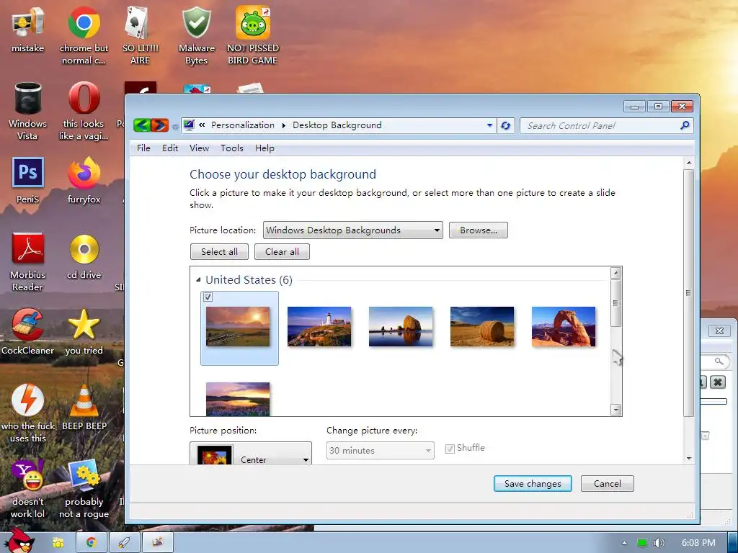
Task: Go to Personalization in the breadcrumb
Action: tap(242, 125)
